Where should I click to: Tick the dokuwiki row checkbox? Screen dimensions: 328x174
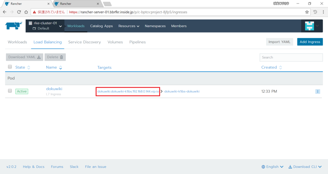pos(10,91)
